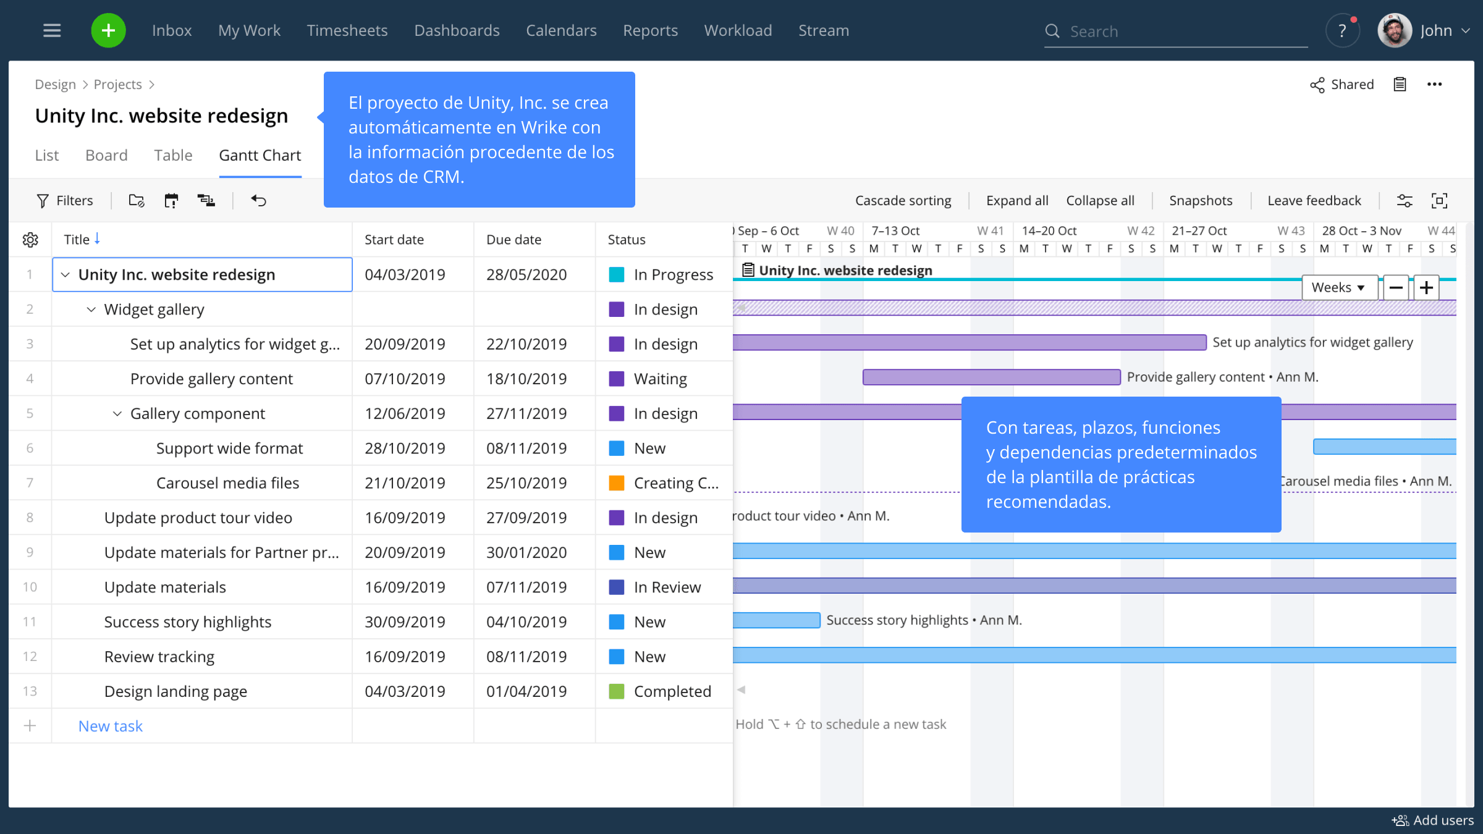
Task: Sort by Title using the arrow
Action: tap(97, 239)
